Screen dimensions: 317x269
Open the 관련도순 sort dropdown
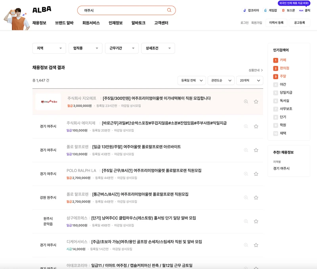[x=220, y=80]
